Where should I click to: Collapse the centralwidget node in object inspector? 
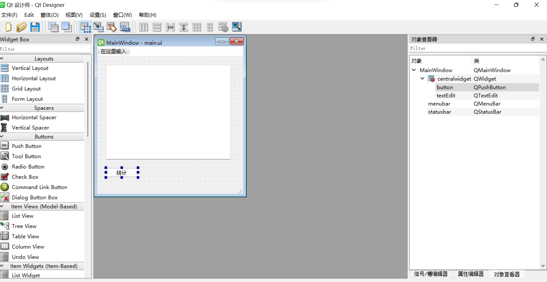tap(422, 78)
